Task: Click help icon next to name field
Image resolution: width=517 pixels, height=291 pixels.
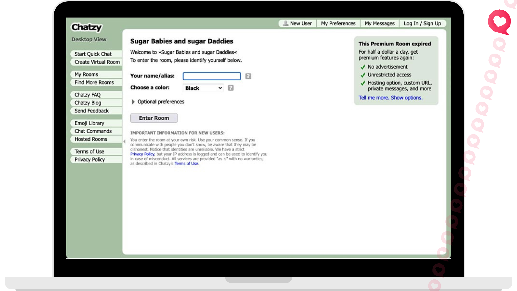Action: point(248,76)
